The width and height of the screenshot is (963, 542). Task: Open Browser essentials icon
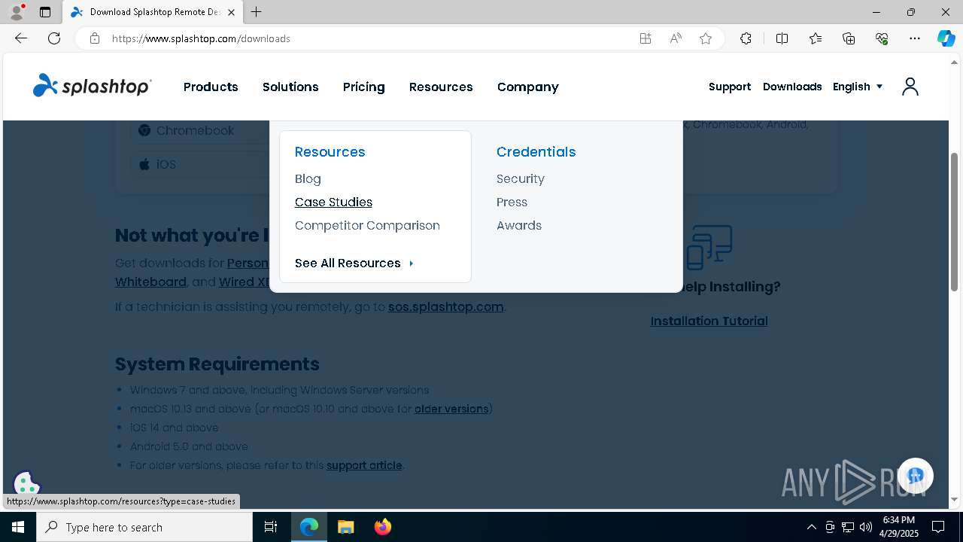[882, 38]
